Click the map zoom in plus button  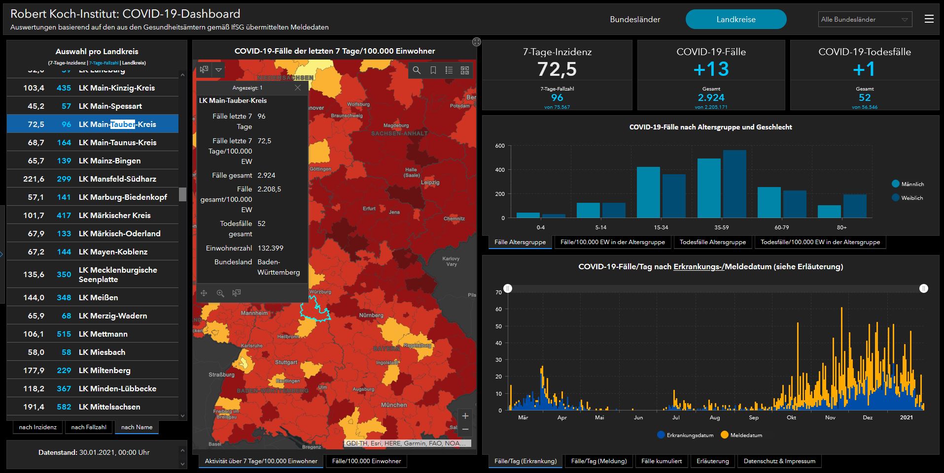[465, 416]
